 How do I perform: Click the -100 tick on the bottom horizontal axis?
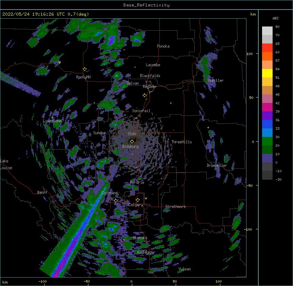pos(42,281)
